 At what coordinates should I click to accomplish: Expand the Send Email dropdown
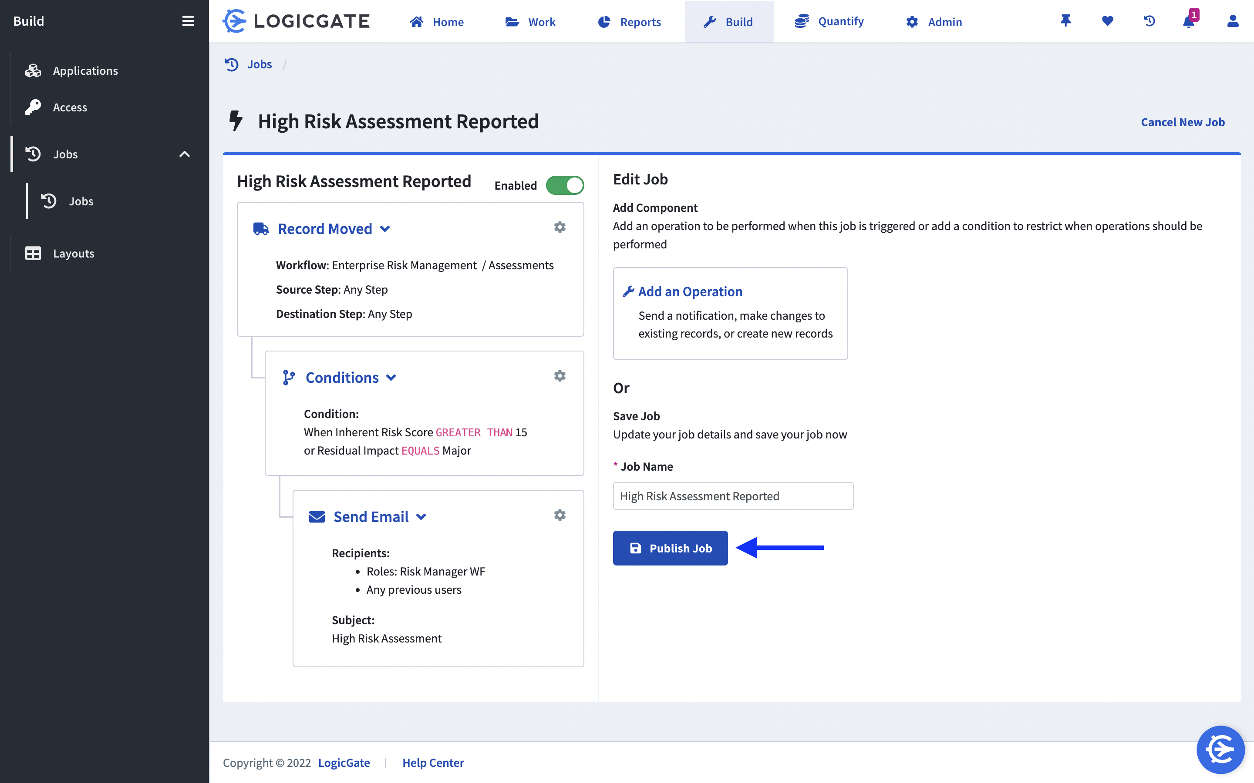tap(421, 517)
